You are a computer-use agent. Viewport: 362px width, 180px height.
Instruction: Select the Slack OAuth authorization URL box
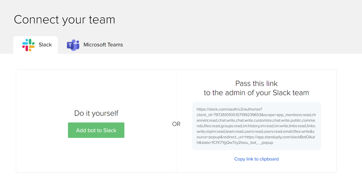point(257,126)
